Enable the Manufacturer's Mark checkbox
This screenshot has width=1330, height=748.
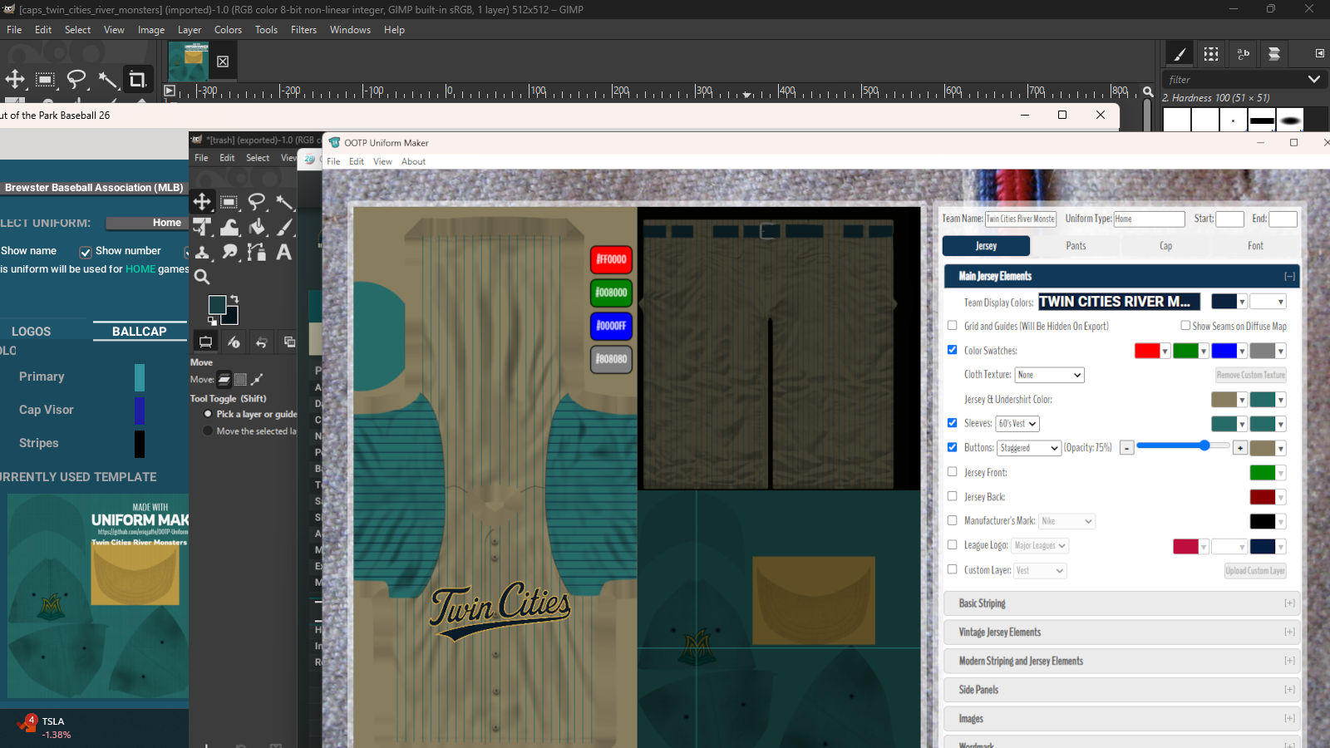click(953, 520)
